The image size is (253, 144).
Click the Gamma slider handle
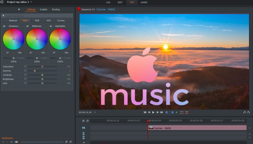point(35,71)
